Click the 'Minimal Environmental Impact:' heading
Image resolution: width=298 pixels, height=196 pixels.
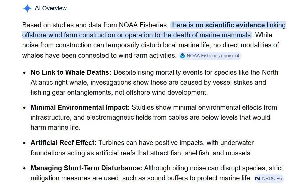pos(80,107)
